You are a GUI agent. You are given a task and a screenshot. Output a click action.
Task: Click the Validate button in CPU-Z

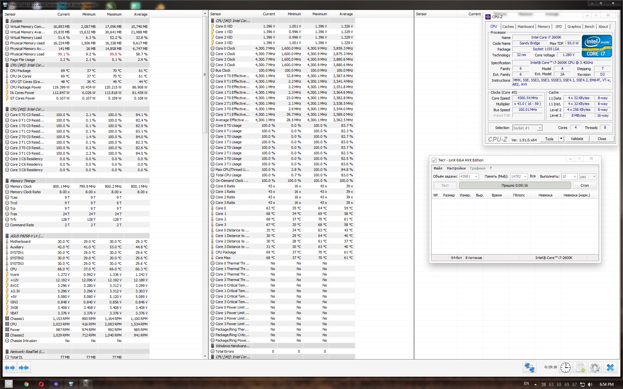577,139
